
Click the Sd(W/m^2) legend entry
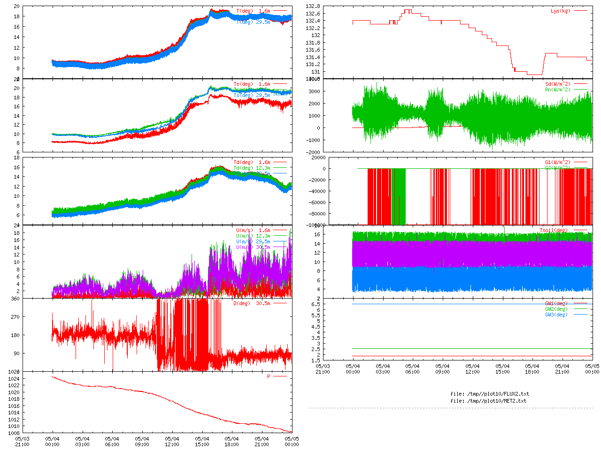point(557,84)
